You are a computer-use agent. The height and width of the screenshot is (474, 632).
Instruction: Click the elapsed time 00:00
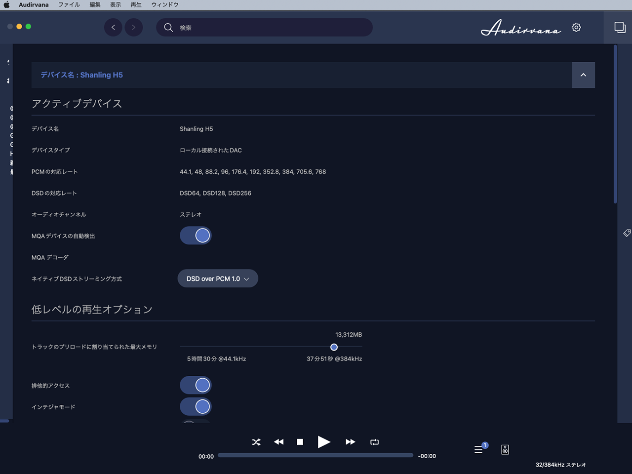click(x=206, y=457)
